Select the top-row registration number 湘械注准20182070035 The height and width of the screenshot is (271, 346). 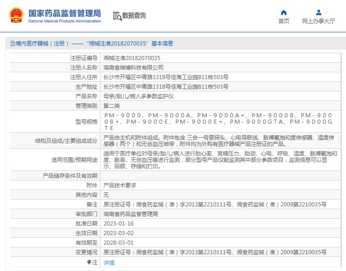pos(132,58)
